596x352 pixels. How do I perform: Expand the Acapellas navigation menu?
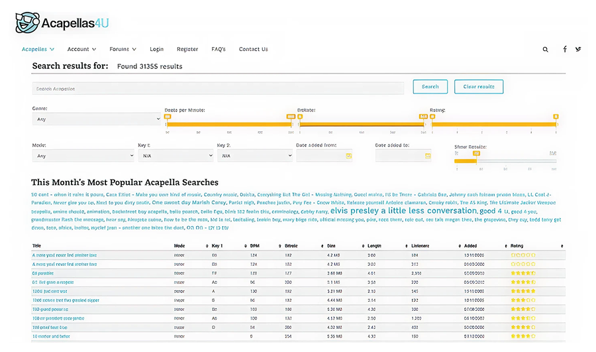point(38,49)
